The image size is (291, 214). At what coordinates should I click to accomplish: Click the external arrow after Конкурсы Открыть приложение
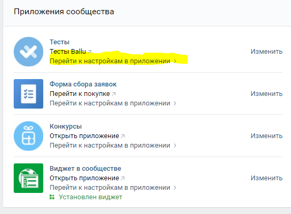123,136
